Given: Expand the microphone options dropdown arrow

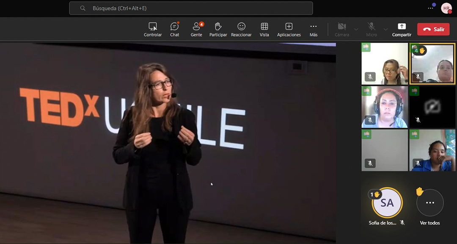Looking at the screenshot, I should pyautogui.click(x=385, y=30).
